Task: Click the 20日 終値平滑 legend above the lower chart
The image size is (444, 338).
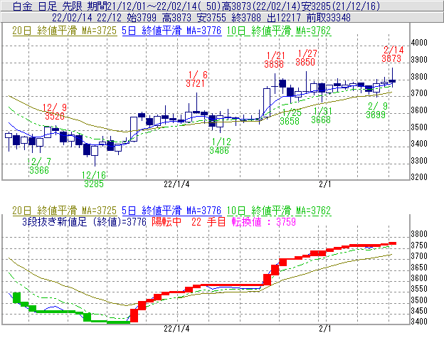Action: click(64, 211)
